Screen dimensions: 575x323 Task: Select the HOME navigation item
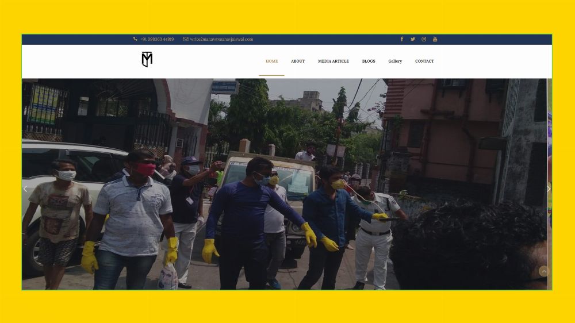coord(271,61)
